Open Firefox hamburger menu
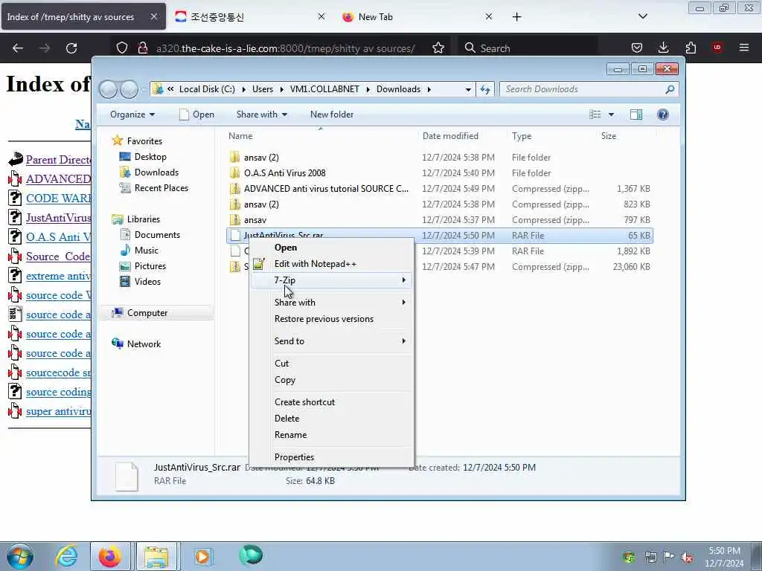 743,48
